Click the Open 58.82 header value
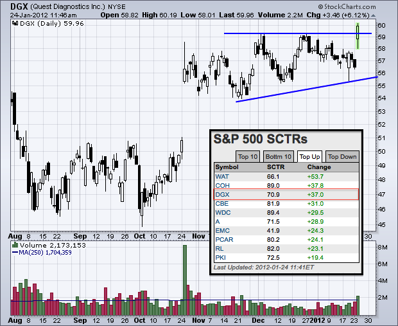This screenshot has height=326, width=398. 119,15
